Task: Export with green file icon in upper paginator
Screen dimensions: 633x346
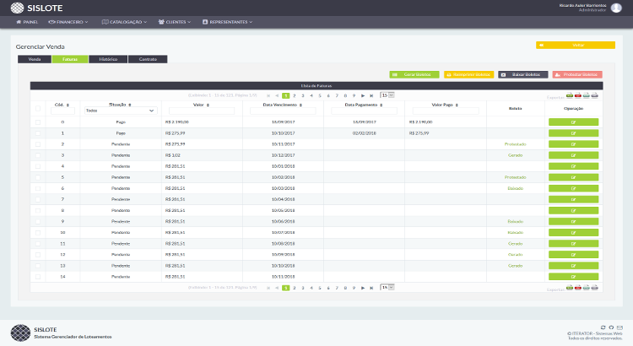Action: tap(570, 95)
